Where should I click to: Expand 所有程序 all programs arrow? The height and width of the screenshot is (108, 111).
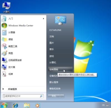(x=3, y=89)
